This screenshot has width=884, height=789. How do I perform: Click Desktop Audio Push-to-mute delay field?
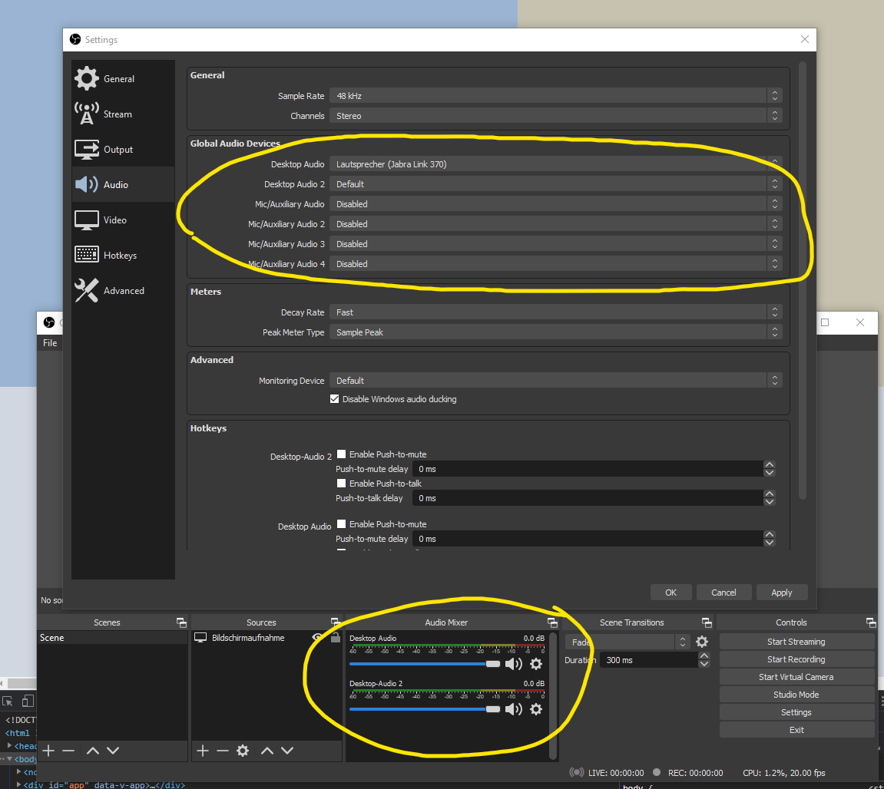[588, 539]
